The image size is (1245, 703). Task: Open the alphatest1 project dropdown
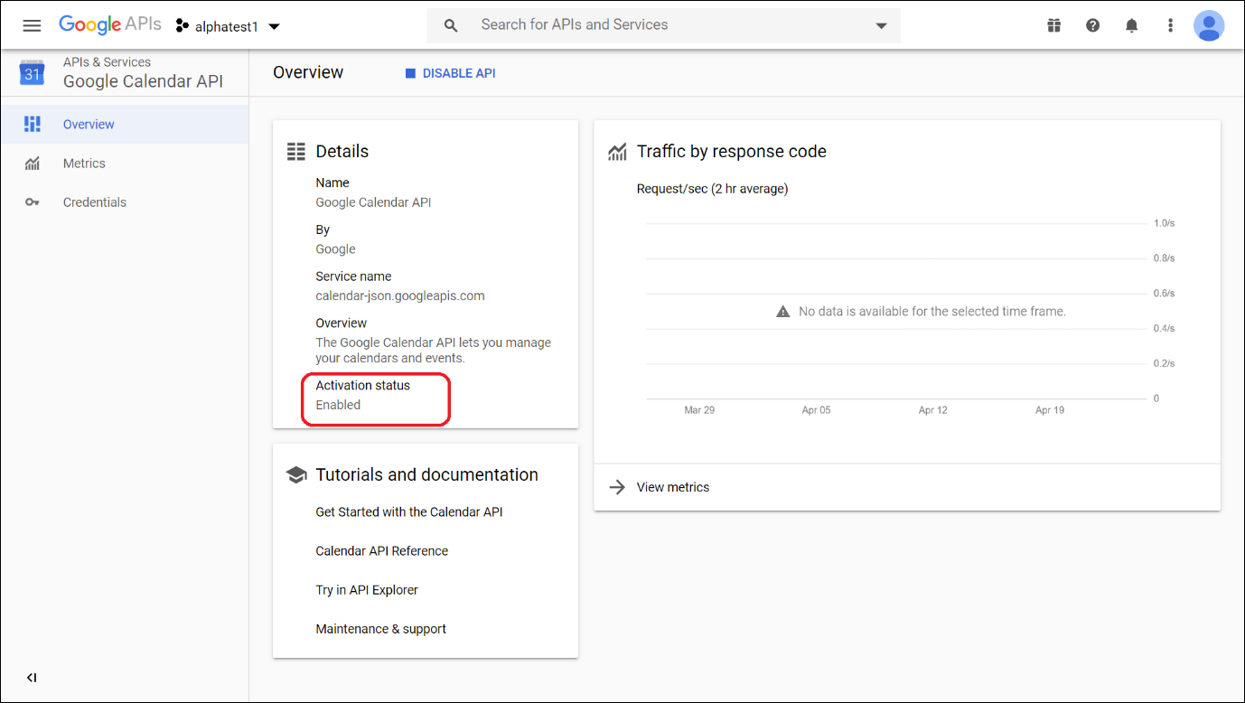[x=228, y=26]
